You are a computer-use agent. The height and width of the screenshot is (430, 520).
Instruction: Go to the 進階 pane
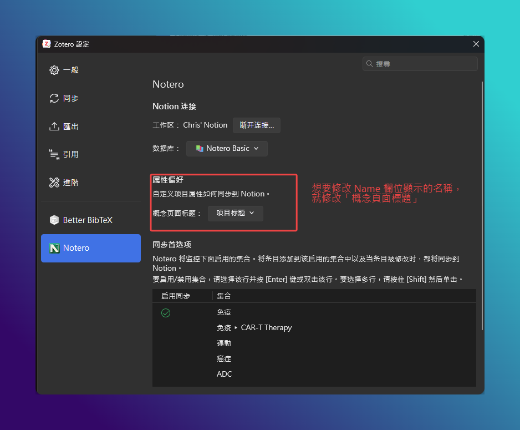[91, 183]
